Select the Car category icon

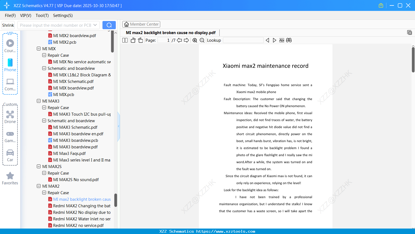click(10, 152)
